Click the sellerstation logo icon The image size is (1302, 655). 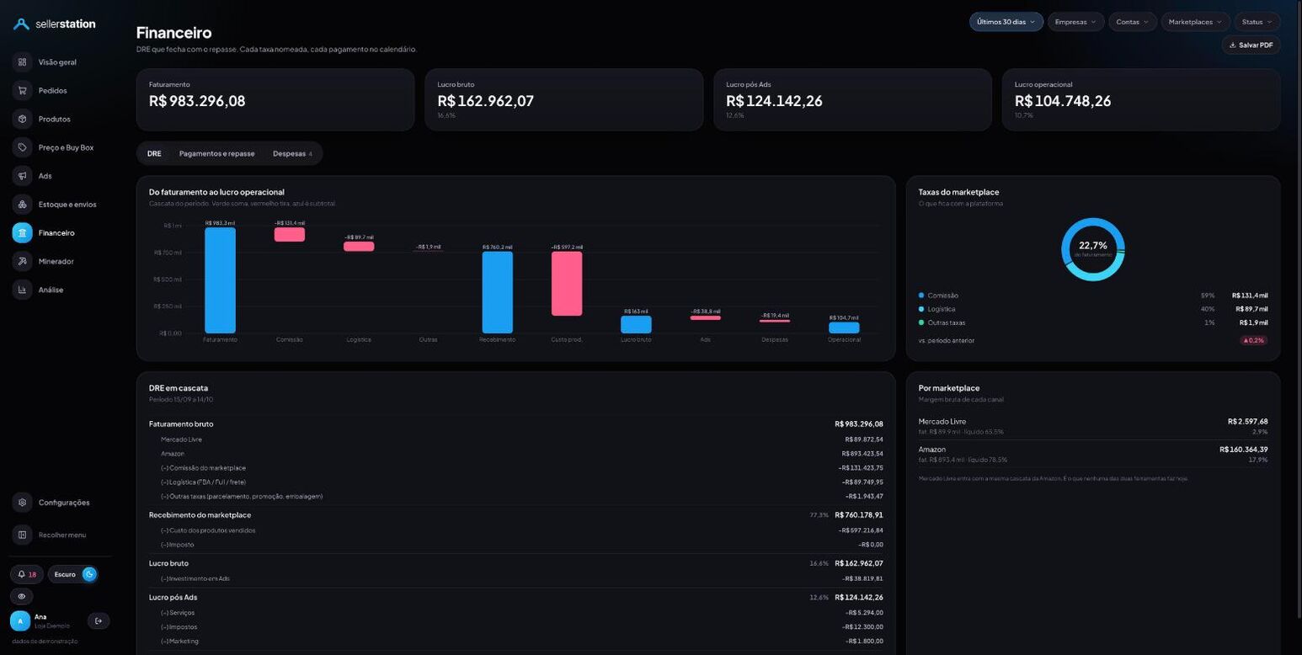[x=21, y=24]
